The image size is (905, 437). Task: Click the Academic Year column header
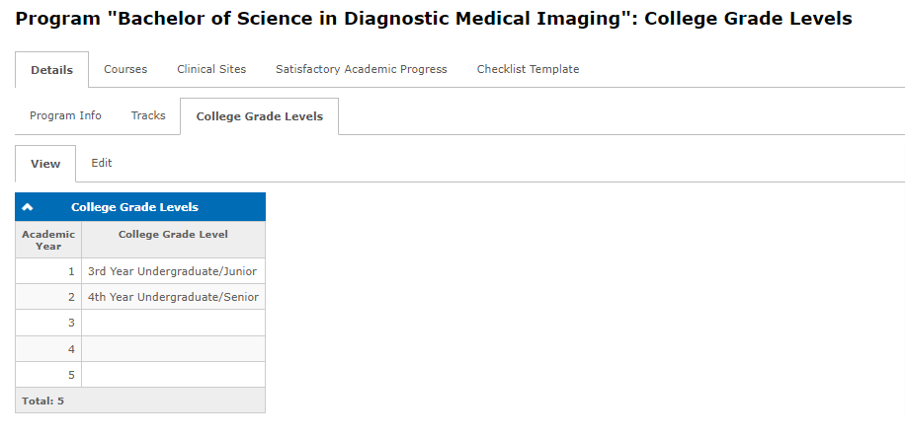(x=48, y=240)
